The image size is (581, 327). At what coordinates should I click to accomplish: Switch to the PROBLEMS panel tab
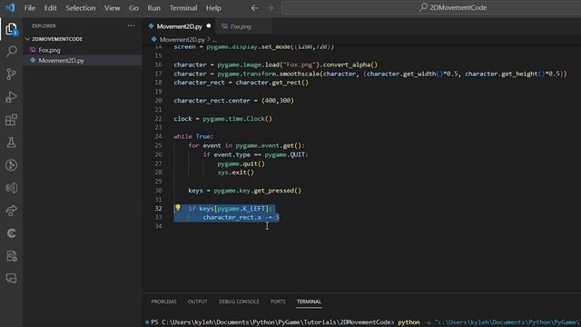coord(163,302)
